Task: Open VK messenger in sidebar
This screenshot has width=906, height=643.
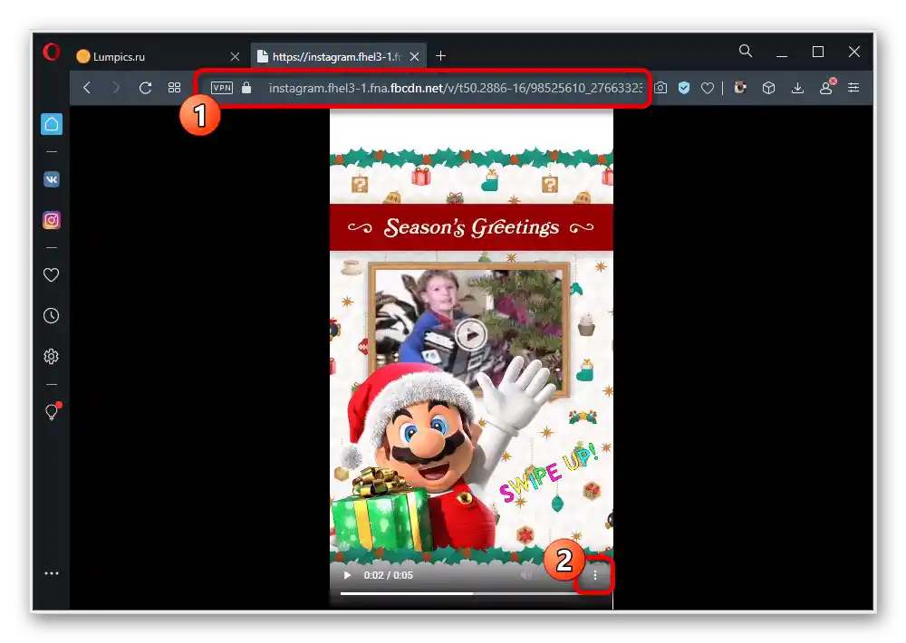Action: click(x=52, y=179)
